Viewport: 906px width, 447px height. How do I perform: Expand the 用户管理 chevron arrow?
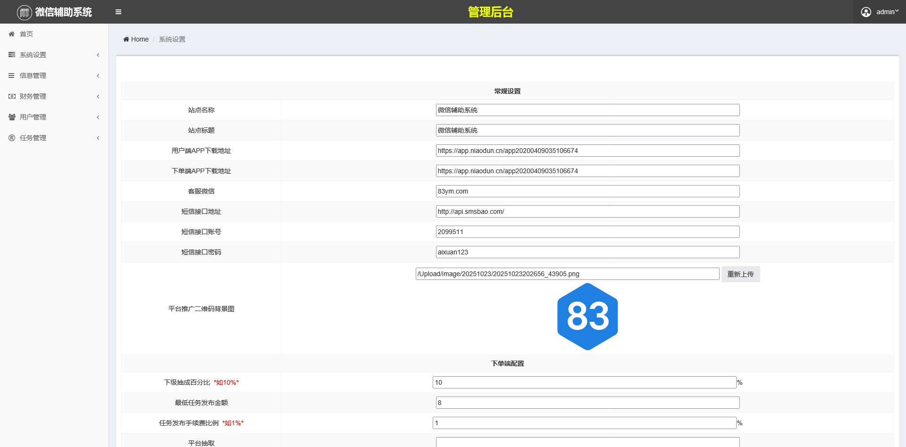98,117
